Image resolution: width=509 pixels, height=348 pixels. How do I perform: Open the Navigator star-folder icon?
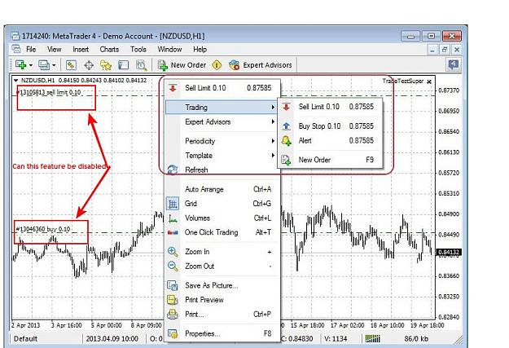point(106,65)
